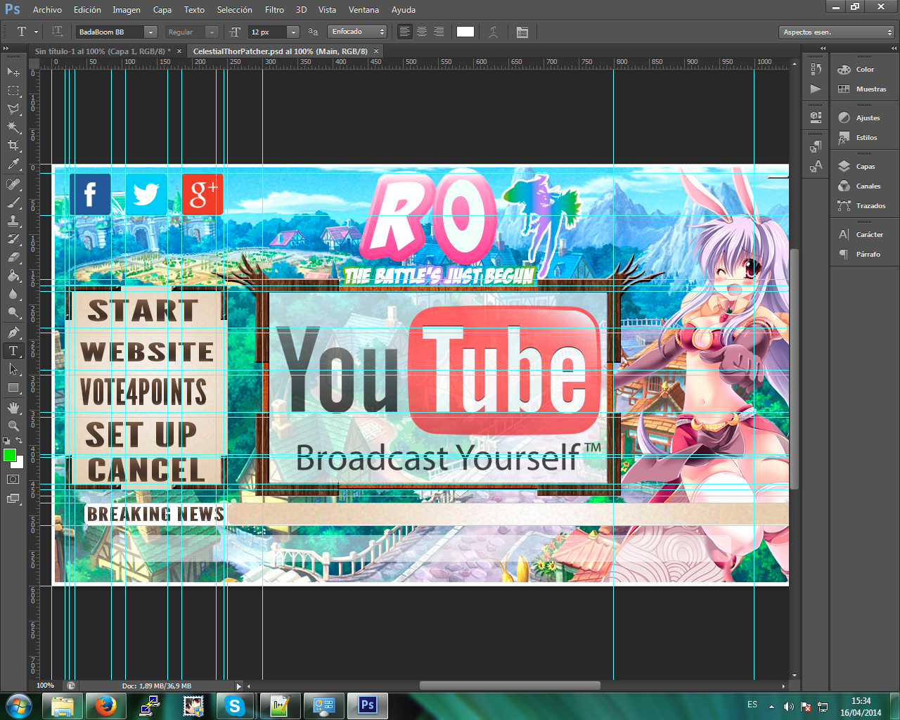Select the Crop tool
900x720 pixels.
pyautogui.click(x=13, y=146)
